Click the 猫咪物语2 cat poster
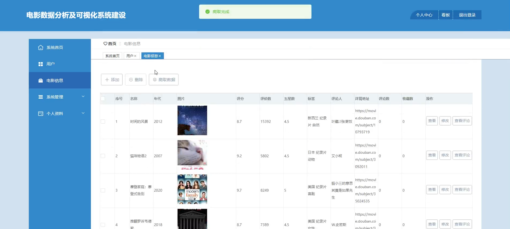Screen dimensions: 510x229 tap(192, 155)
